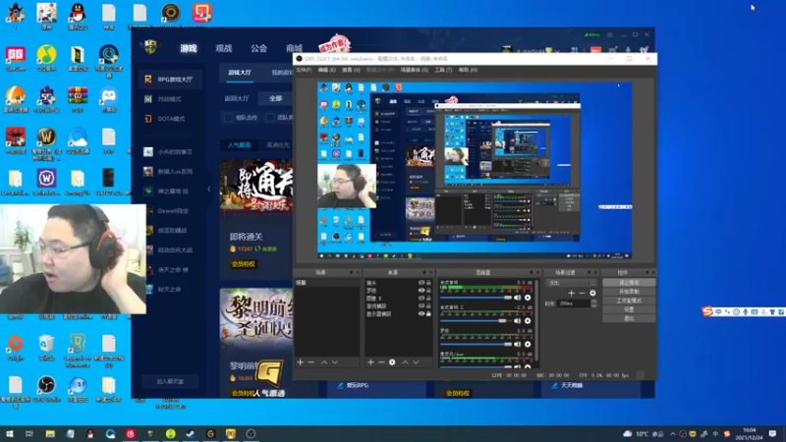Adjust transition duration stepper arrows
Screen dimensions: 786x442
pos(593,304)
